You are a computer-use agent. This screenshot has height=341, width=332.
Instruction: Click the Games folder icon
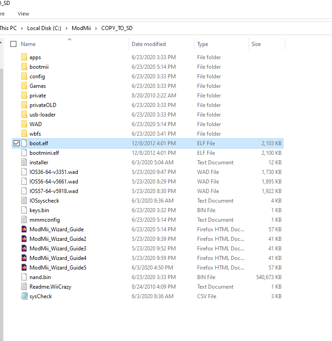pos(25,86)
